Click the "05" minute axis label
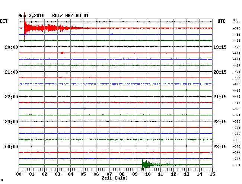The height and width of the screenshot is (184, 242). [x=83, y=174]
